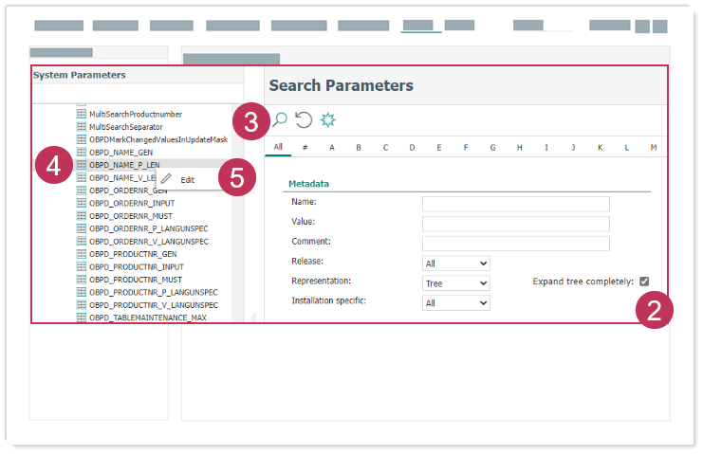Click the table icon beside OBPD_NAME_GEN
The width and height of the screenshot is (703, 454).
click(81, 152)
